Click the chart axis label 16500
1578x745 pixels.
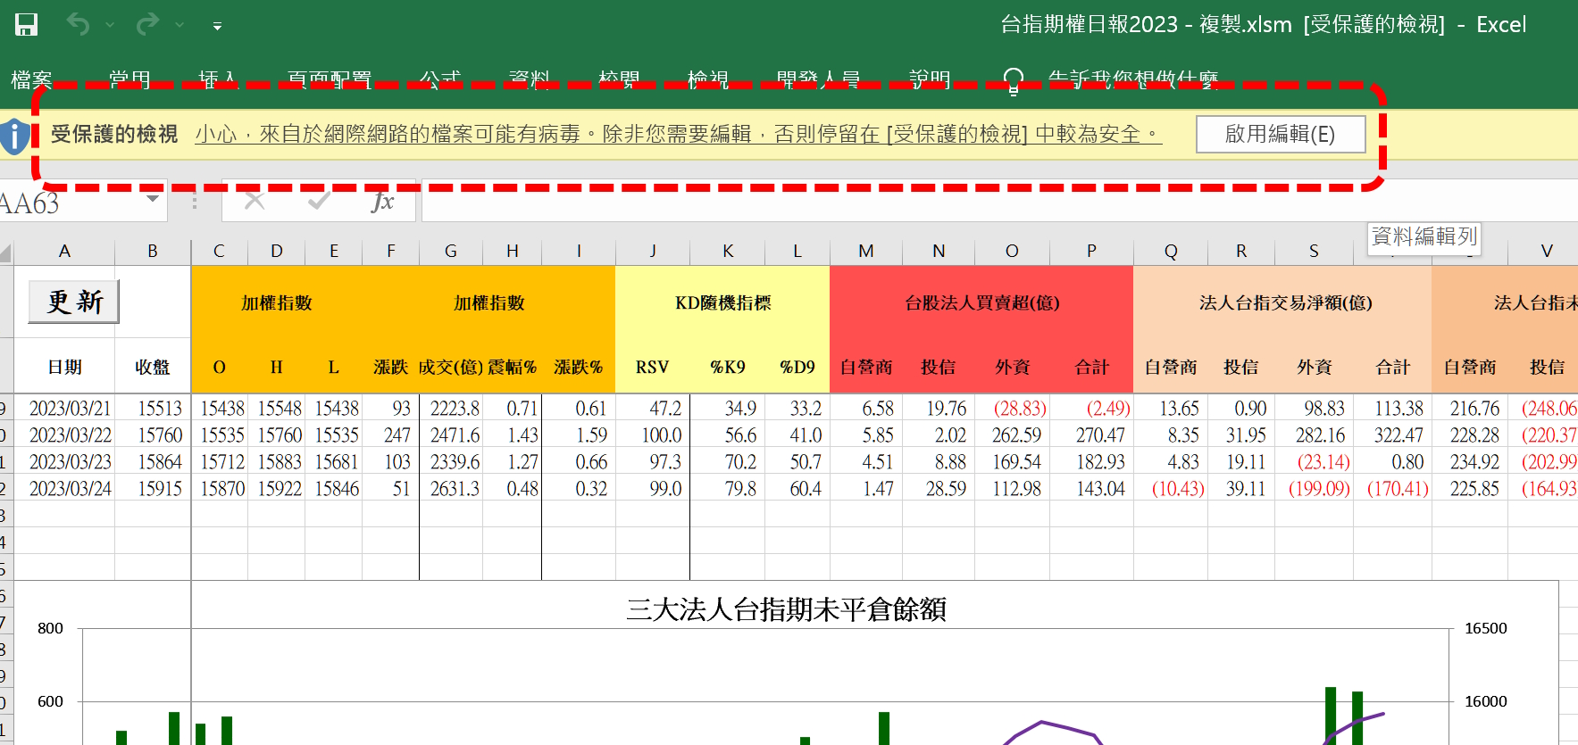tap(1486, 628)
